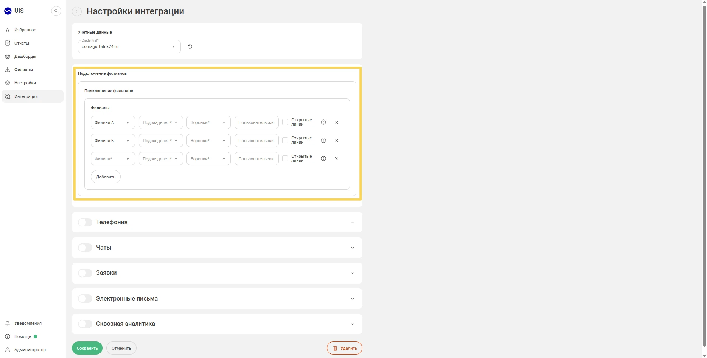Click the Избранное star icon

8,30
